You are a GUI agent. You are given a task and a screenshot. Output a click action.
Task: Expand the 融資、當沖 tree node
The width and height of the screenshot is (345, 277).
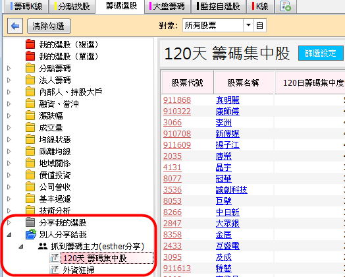[9, 104]
